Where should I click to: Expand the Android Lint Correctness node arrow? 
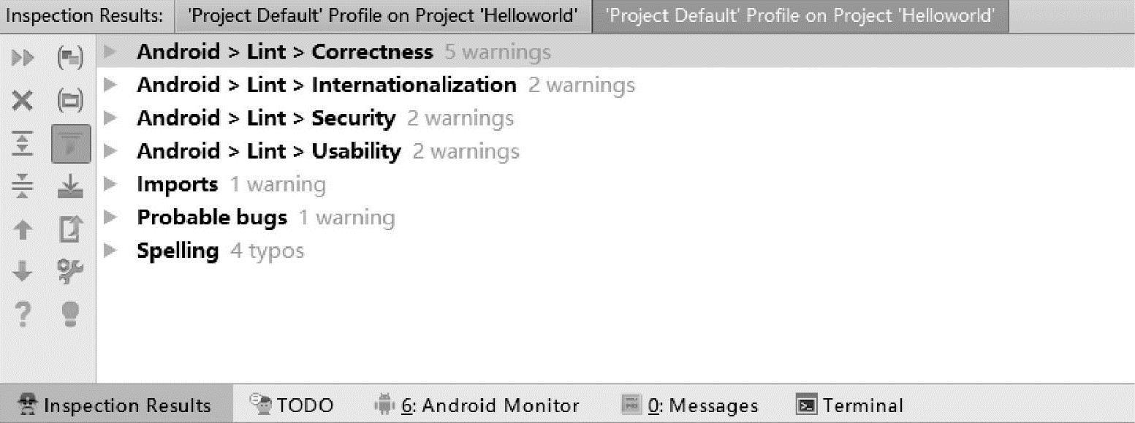pyautogui.click(x=110, y=52)
